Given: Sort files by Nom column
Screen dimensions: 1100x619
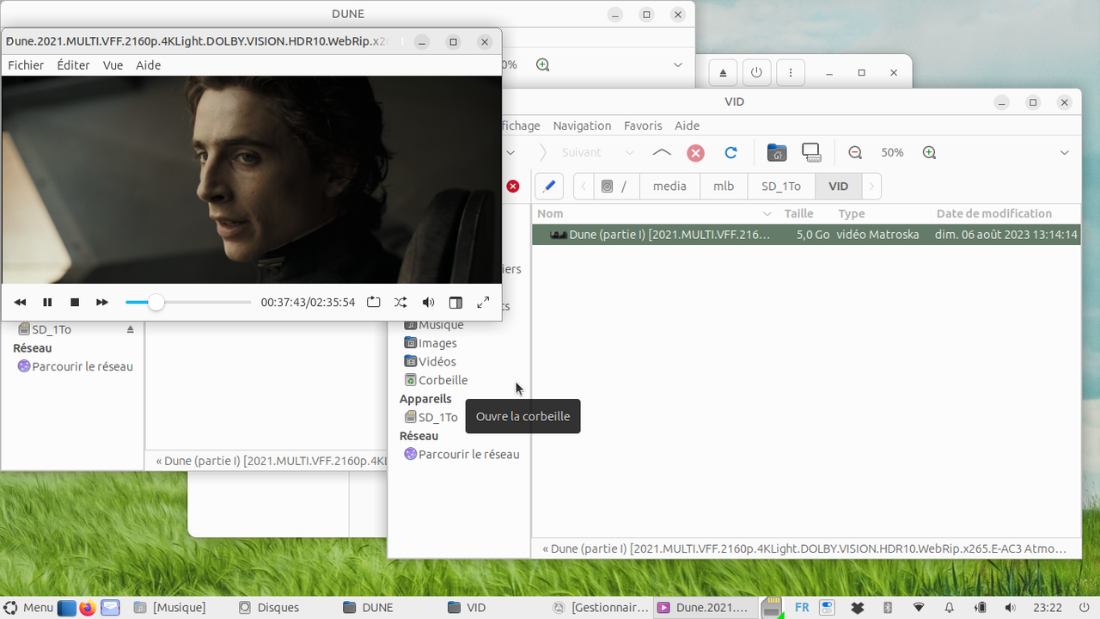Looking at the screenshot, I should [655, 213].
